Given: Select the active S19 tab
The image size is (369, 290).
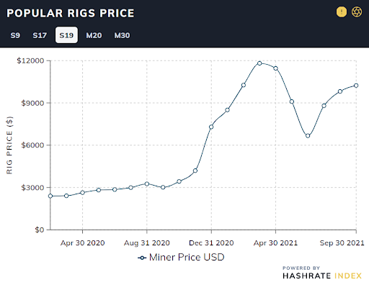Looking at the screenshot, I should click(x=66, y=35).
